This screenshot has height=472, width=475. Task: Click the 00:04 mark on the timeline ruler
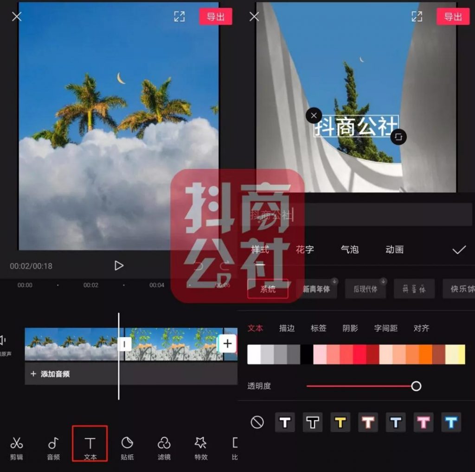coord(157,285)
